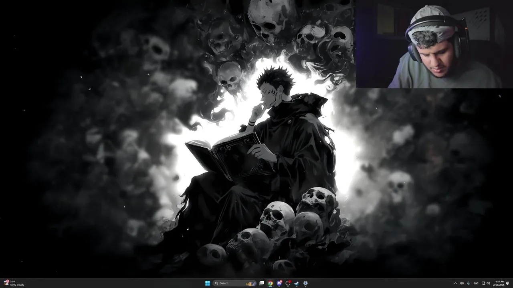This screenshot has height=288, width=513.
Task: Open the Windows Start menu
Action: 208,283
